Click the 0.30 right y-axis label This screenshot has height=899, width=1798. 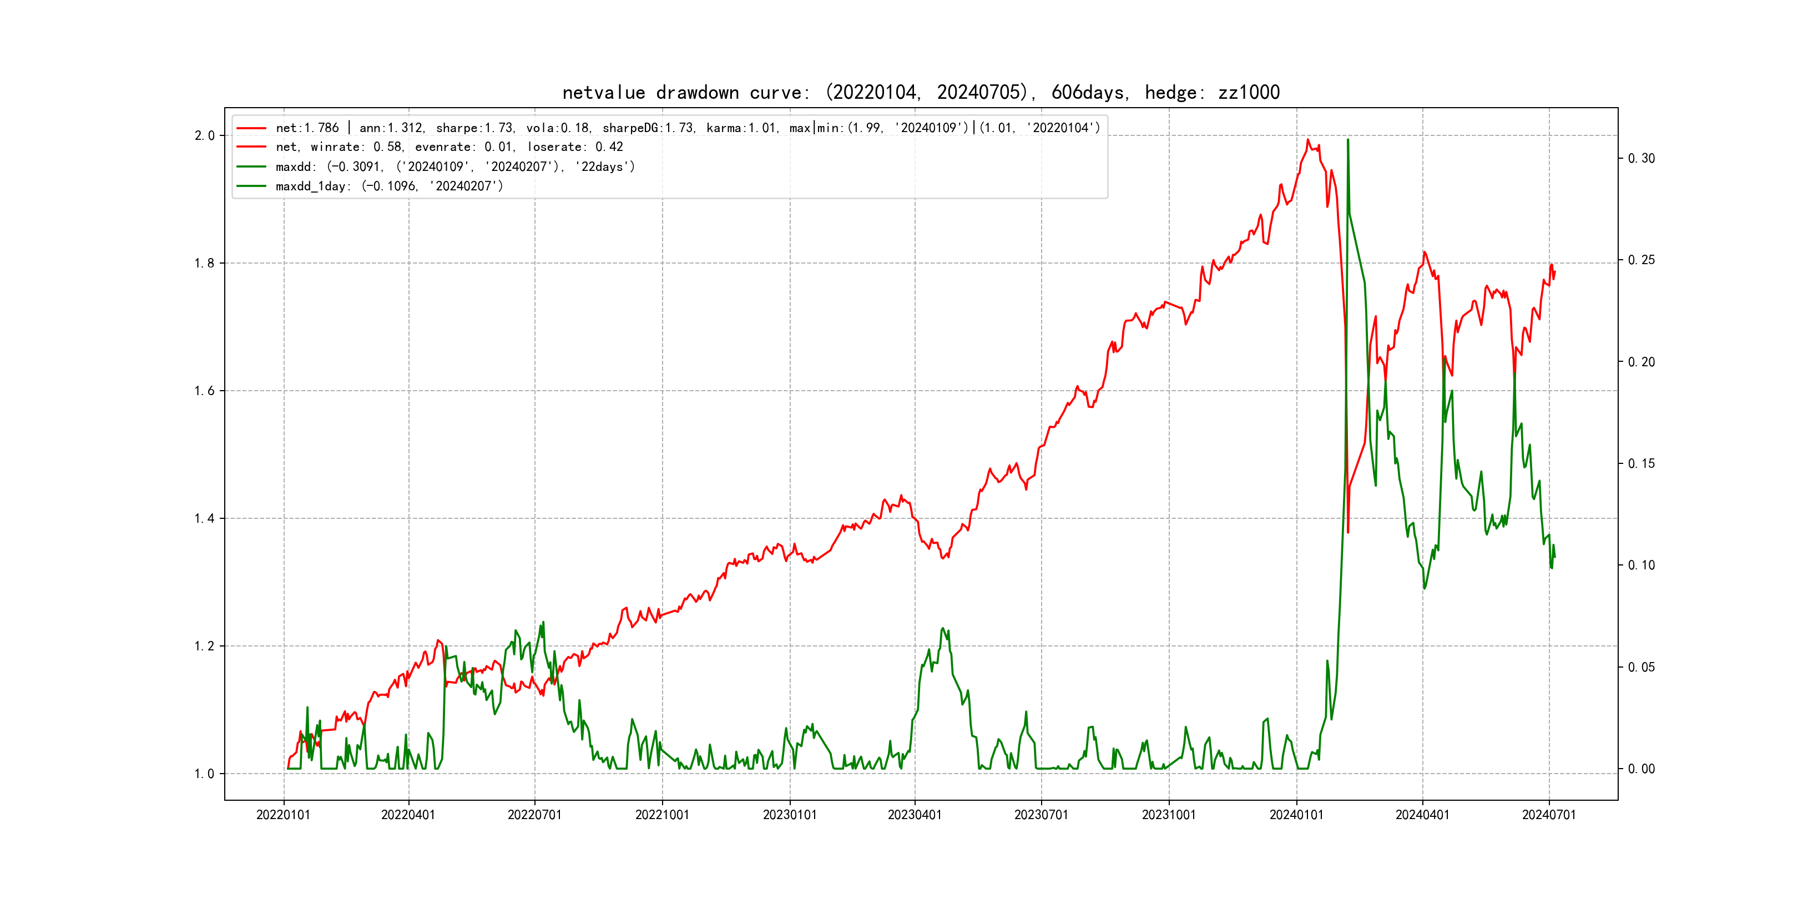(x=1641, y=159)
